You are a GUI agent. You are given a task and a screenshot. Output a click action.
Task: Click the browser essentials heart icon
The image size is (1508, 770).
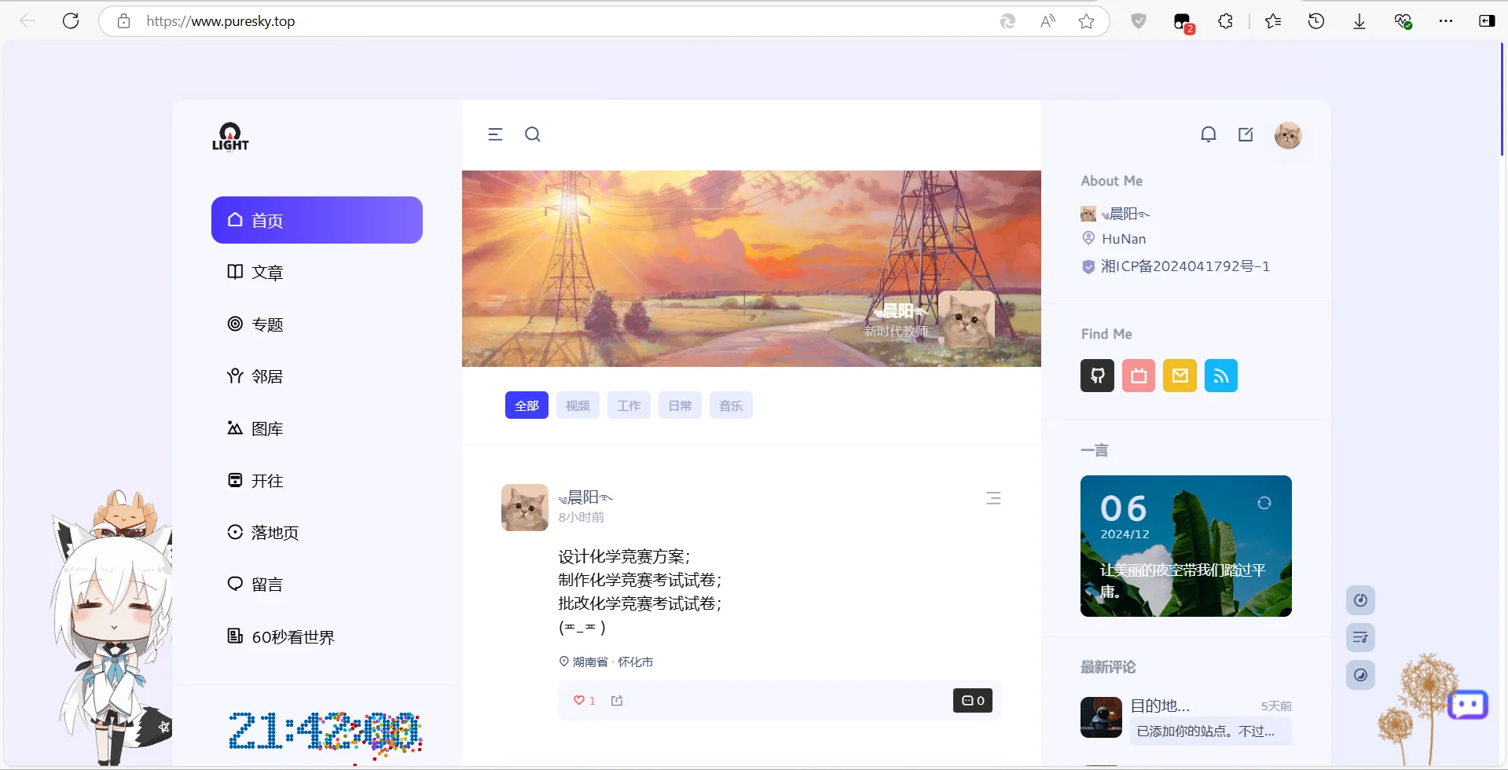coord(1403,21)
